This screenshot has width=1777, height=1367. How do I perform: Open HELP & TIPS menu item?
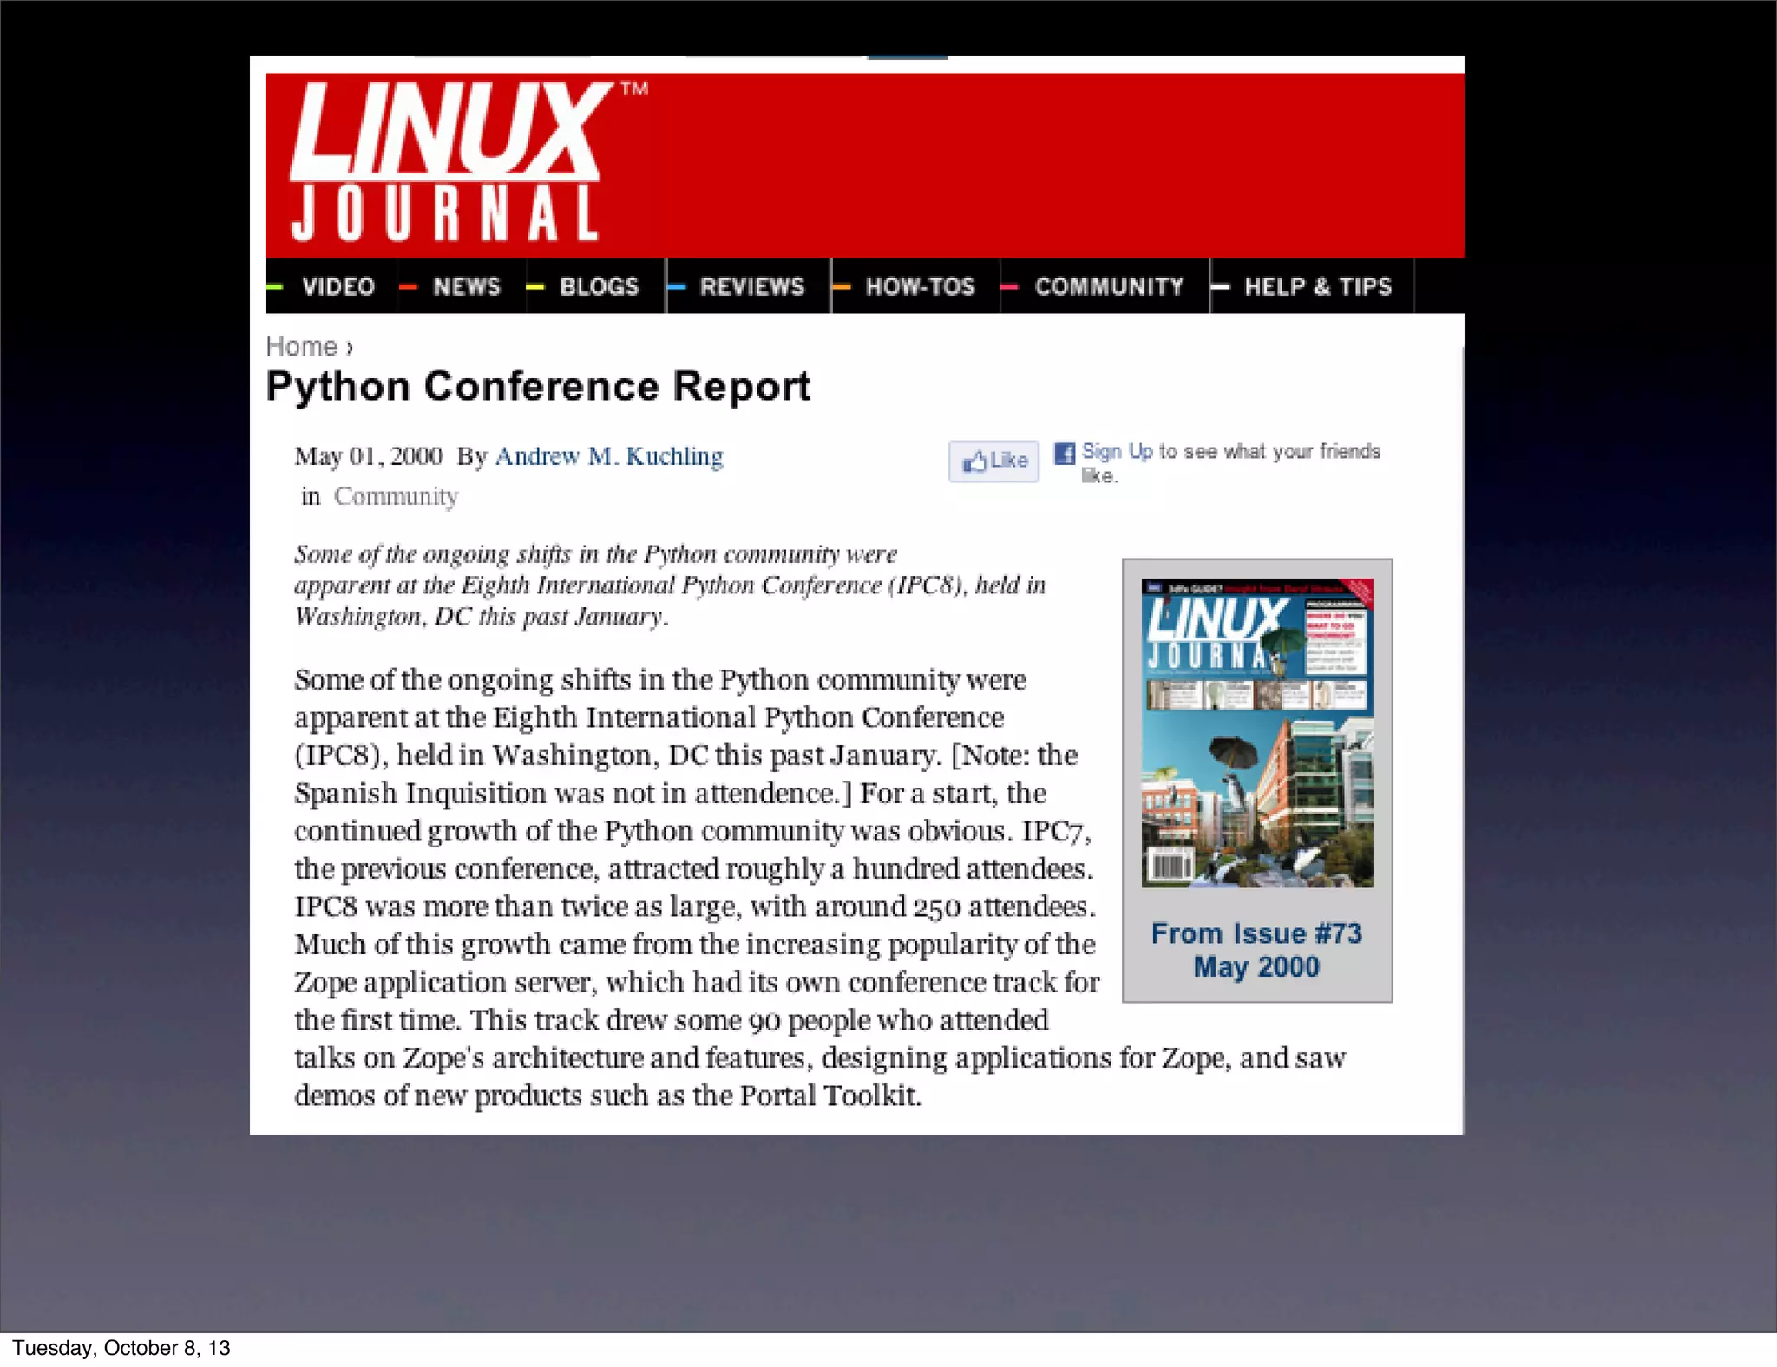[x=1317, y=287]
